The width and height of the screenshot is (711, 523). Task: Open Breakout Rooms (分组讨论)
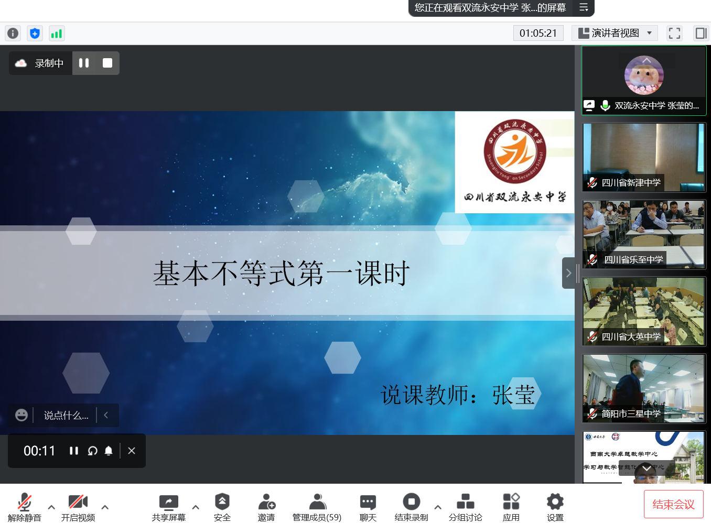pos(465,507)
